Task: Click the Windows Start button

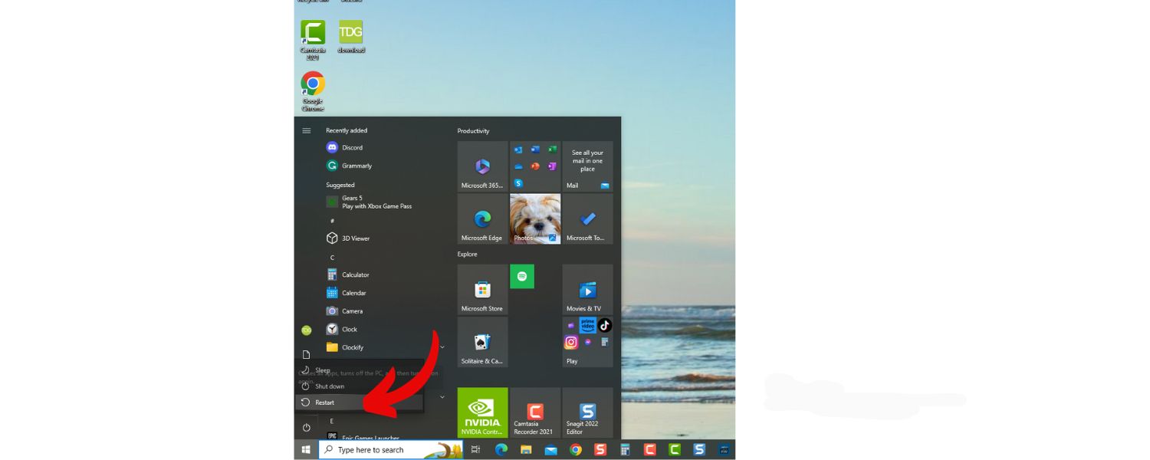Action: 306,450
